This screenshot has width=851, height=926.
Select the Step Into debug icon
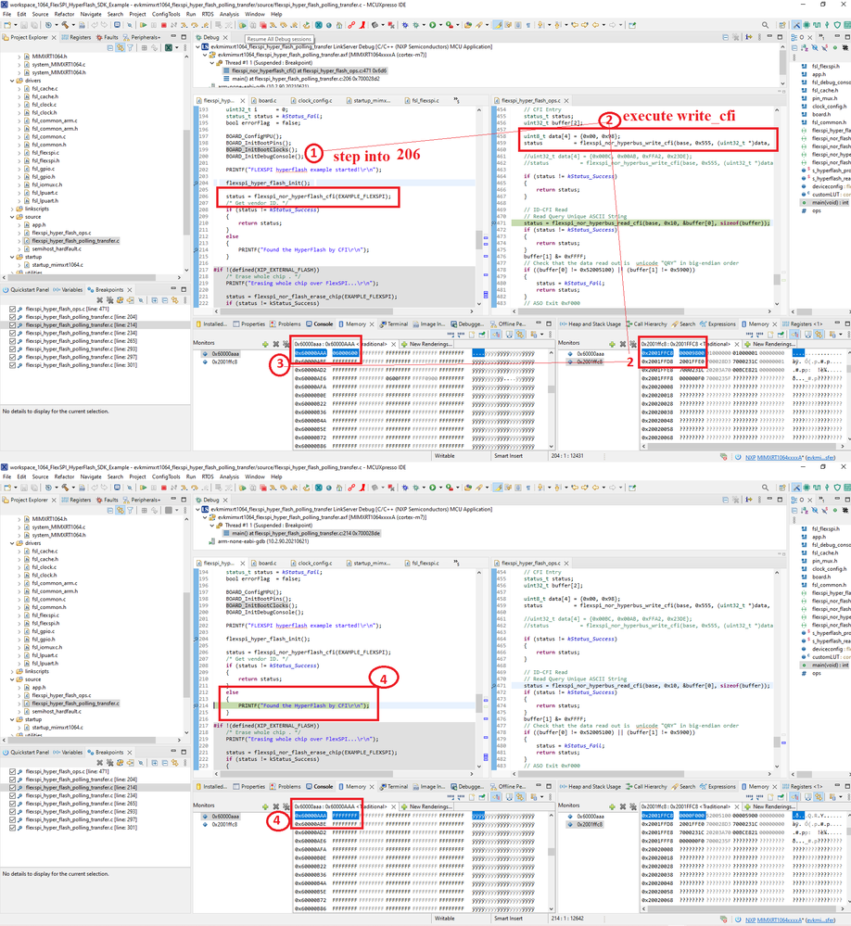click(x=184, y=24)
